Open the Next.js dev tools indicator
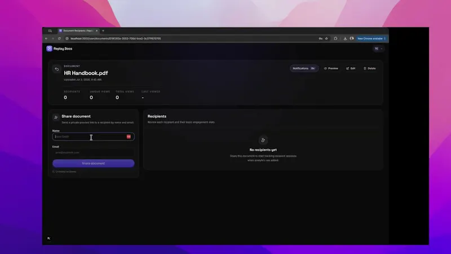Screen dimensions: 451x254 click(x=49, y=238)
